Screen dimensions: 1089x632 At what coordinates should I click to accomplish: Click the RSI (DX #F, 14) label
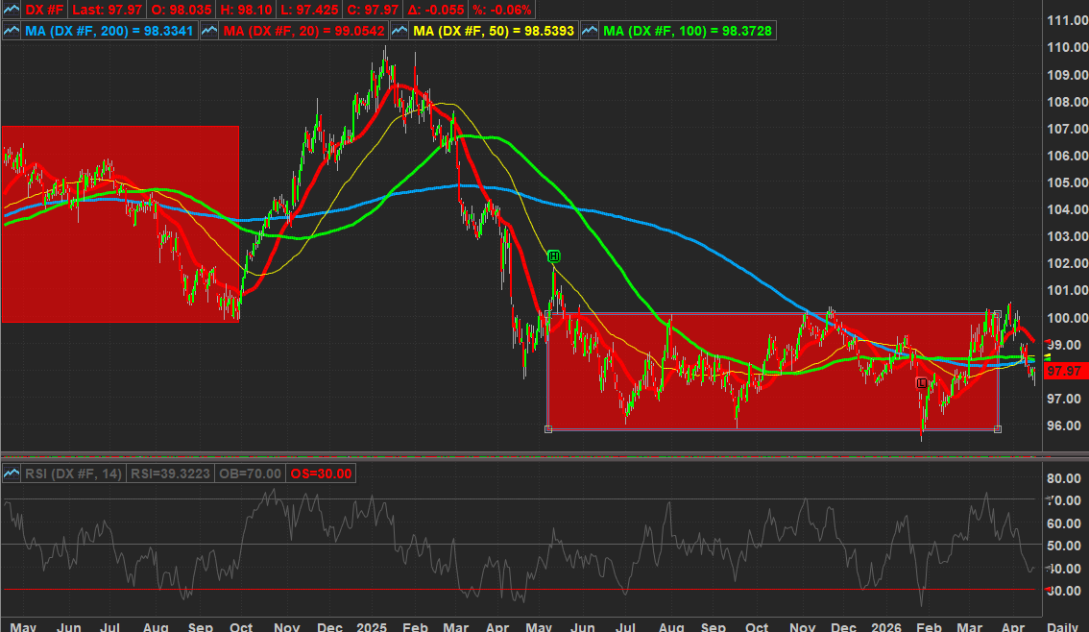pos(75,473)
